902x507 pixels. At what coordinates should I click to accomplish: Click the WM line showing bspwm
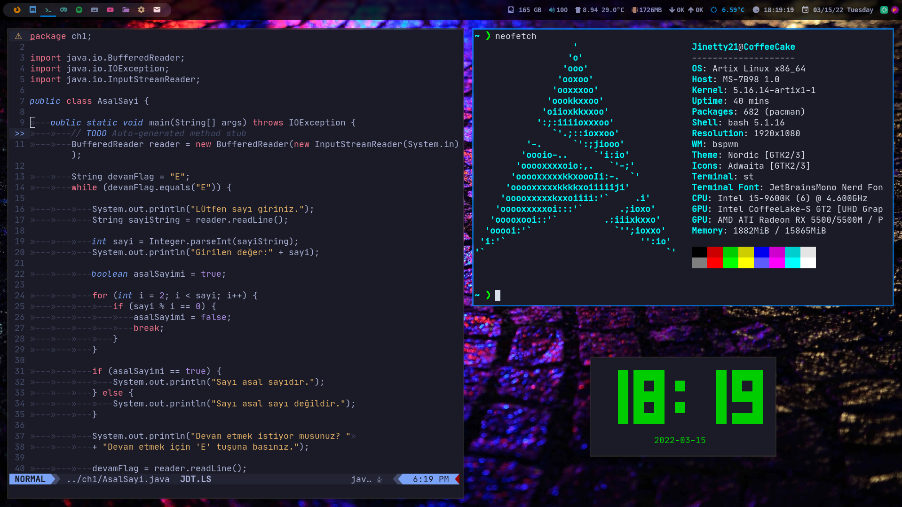click(x=715, y=144)
